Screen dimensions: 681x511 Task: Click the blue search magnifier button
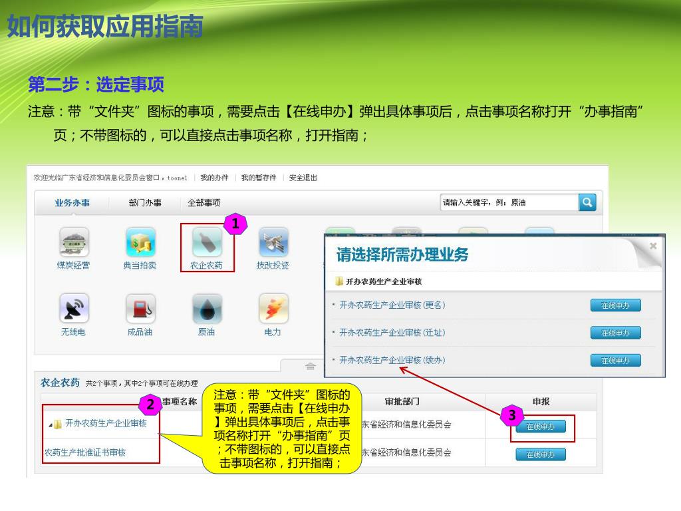click(x=587, y=202)
